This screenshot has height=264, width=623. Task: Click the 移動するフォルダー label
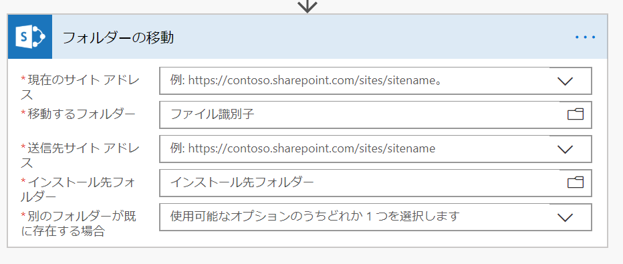click(x=78, y=114)
